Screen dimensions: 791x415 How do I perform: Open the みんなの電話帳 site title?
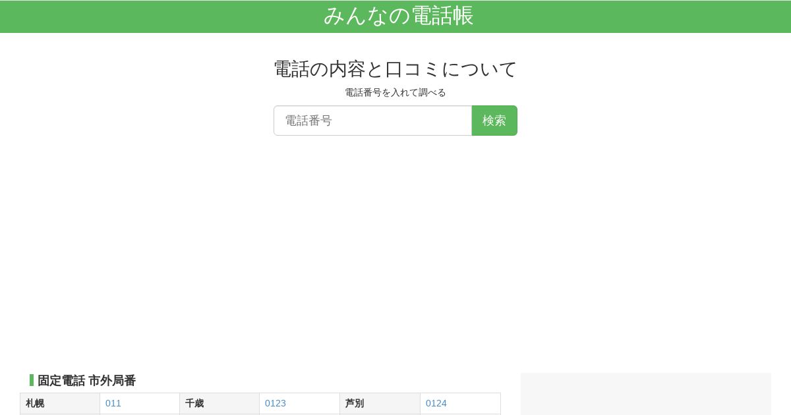click(x=398, y=16)
